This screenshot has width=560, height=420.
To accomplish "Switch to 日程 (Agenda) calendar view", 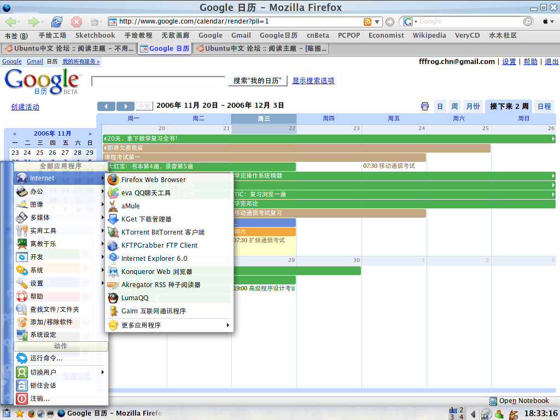I will click(x=544, y=107).
